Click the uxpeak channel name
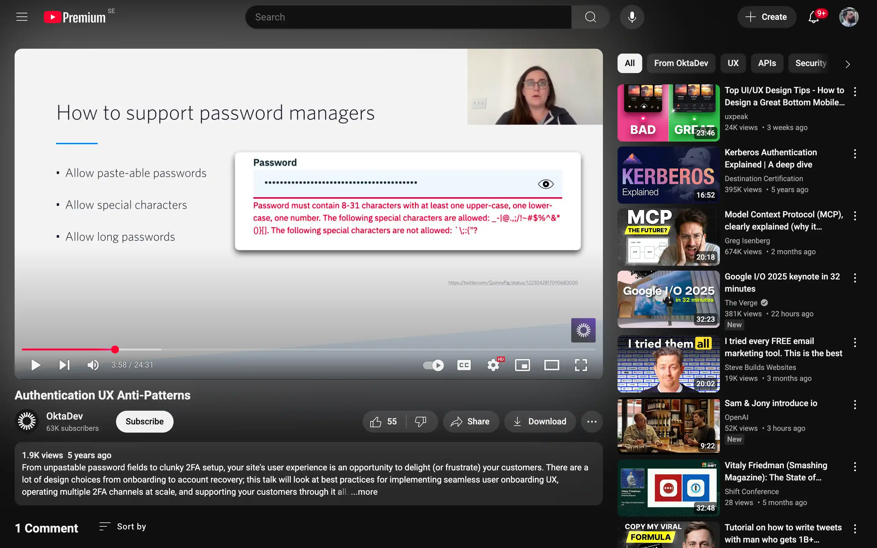 736,117
